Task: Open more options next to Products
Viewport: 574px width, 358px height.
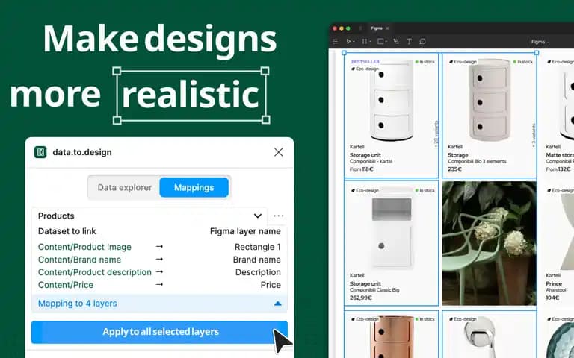Action: pyautogui.click(x=279, y=216)
